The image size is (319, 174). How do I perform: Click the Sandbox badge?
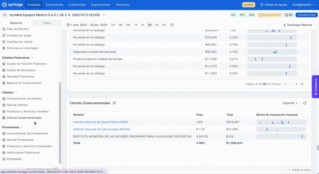[x=249, y=5]
